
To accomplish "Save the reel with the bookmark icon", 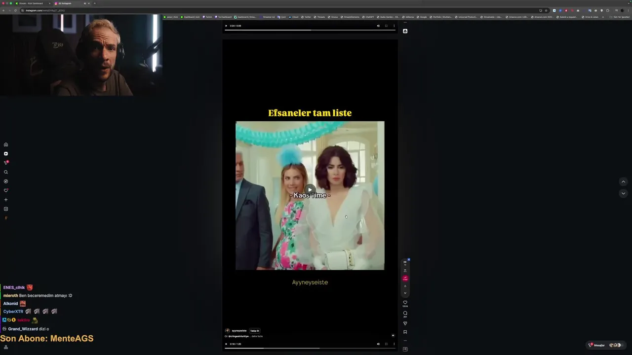I will 405,332.
